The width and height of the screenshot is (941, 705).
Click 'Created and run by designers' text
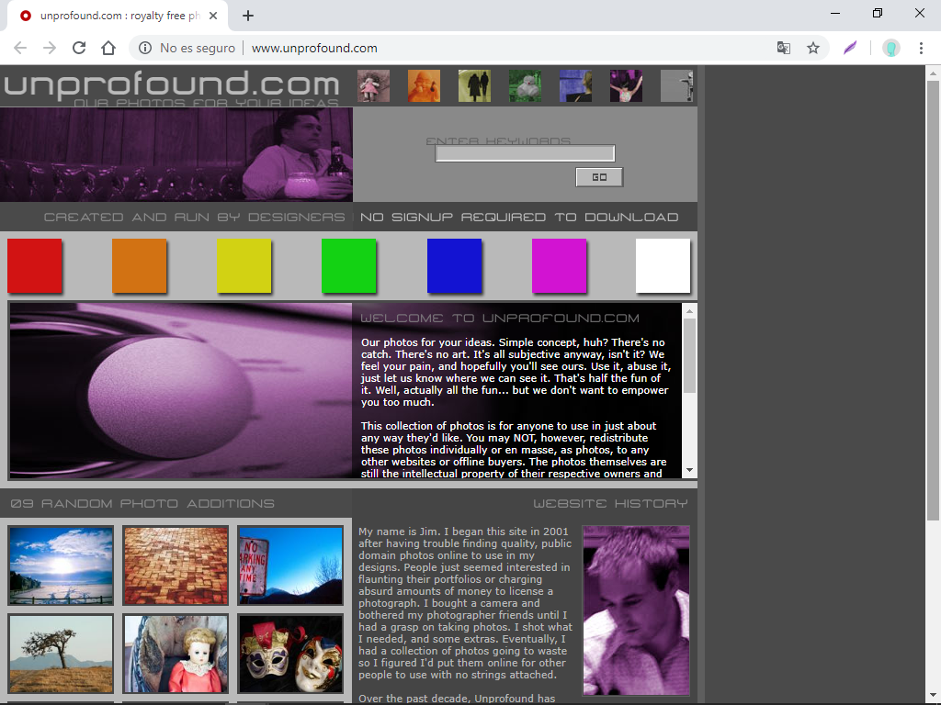(x=195, y=217)
